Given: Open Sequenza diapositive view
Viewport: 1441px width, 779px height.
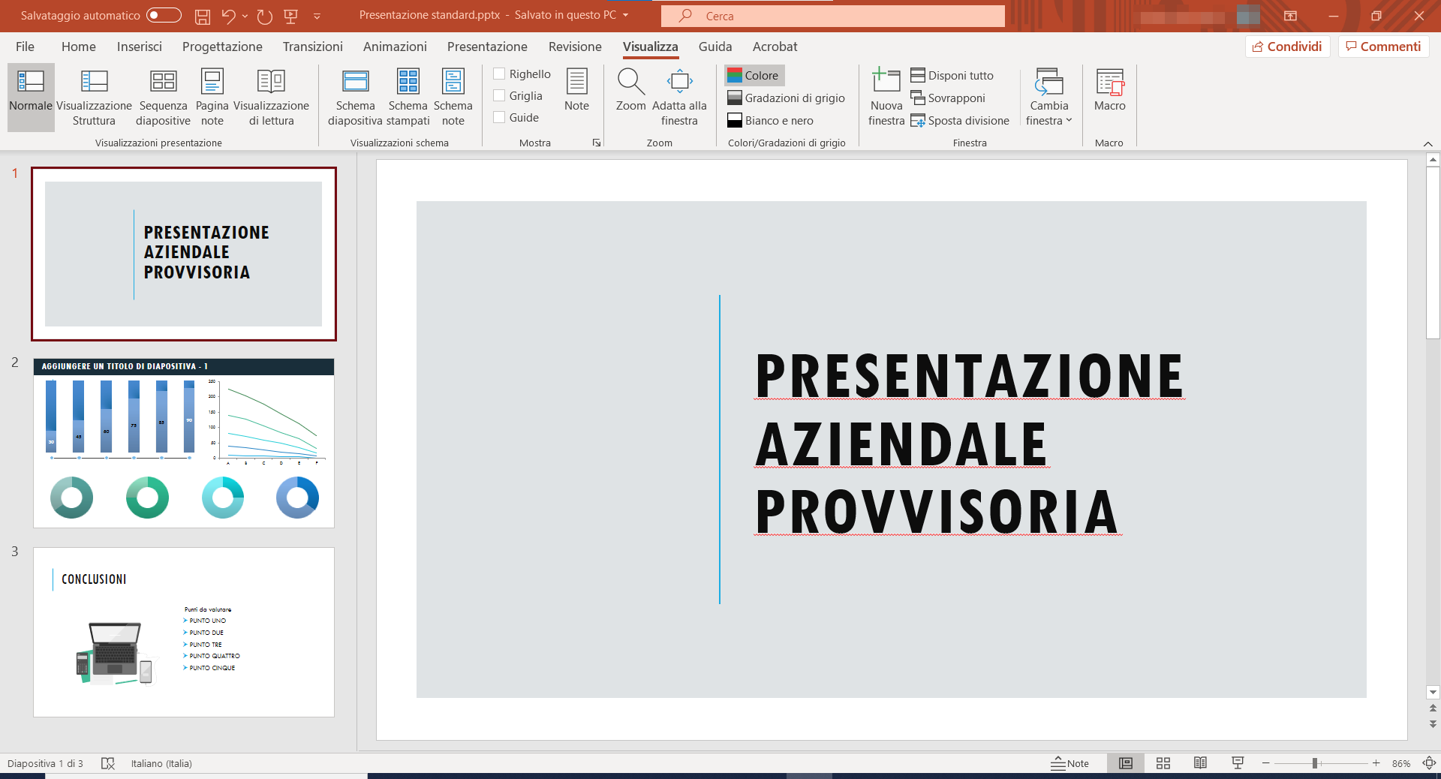Looking at the screenshot, I should [x=163, y=98].
